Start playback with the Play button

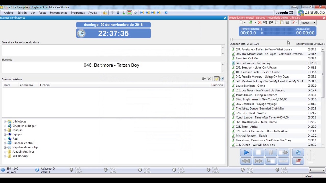click(x=246, y=152)
